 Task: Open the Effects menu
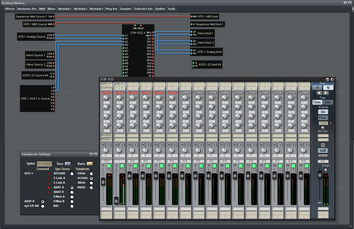[x=10, y=9]
